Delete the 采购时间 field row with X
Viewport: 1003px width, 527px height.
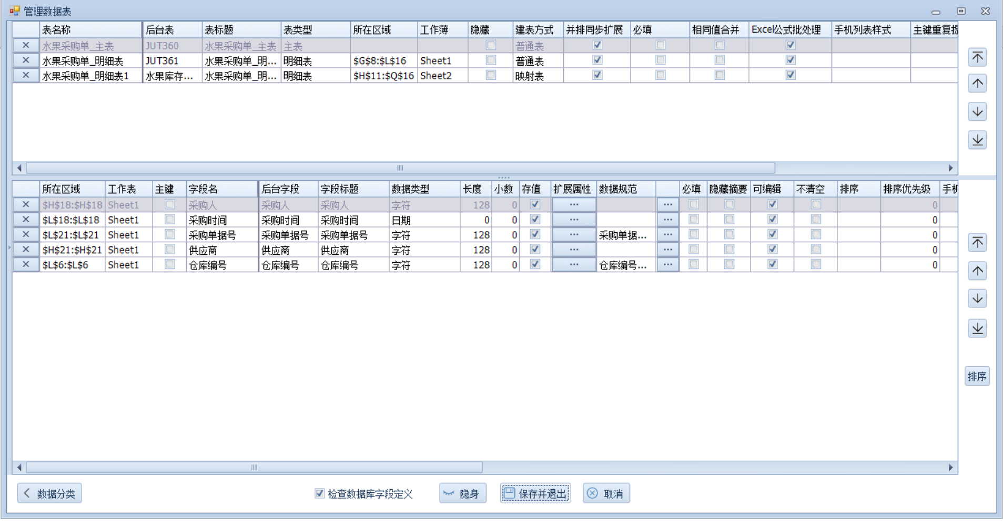[25, 220]
